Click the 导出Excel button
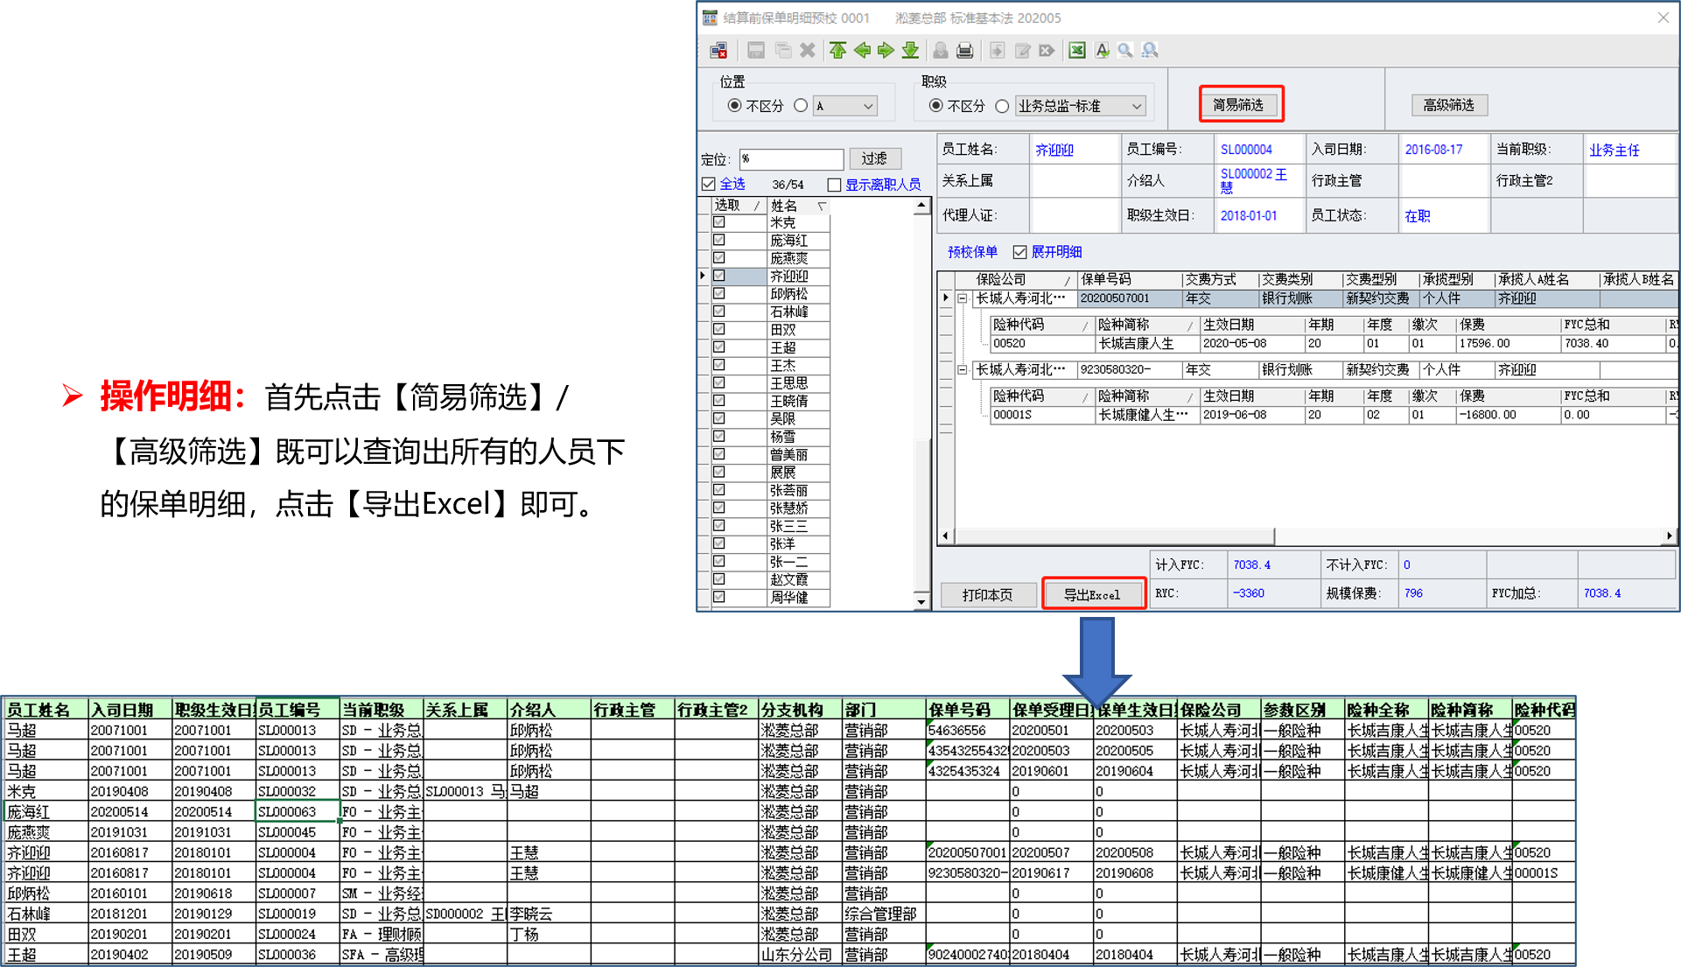The image size is (1681, 967). pos(1093,594)
